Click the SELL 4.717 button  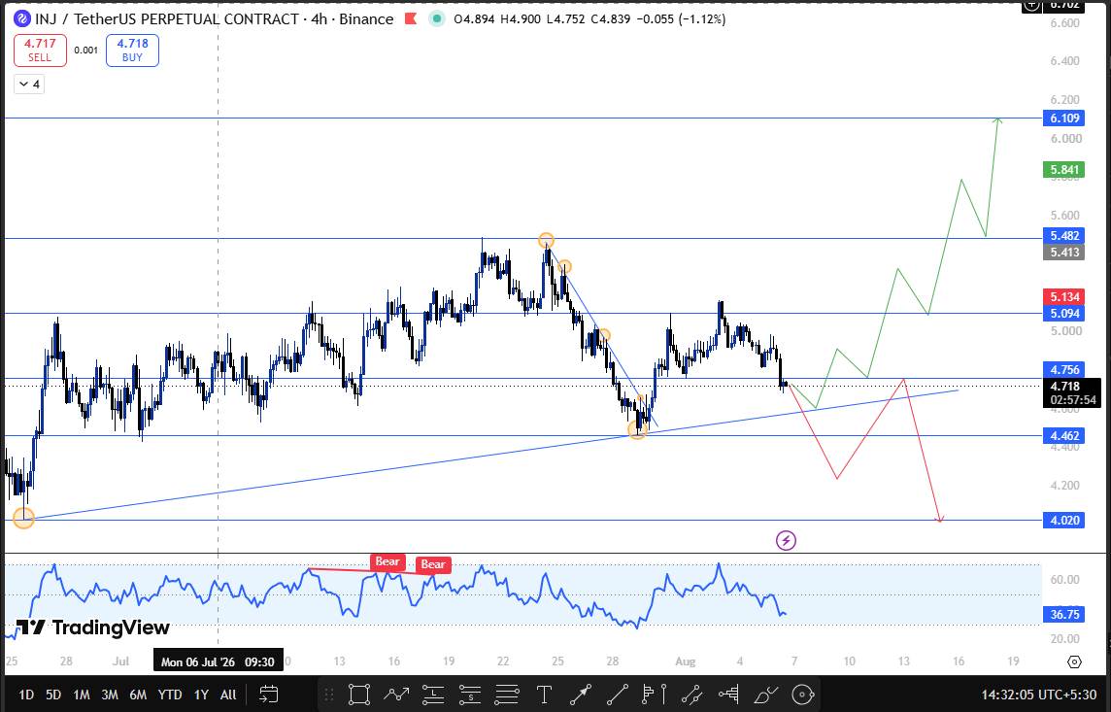(x=40, y=51)
